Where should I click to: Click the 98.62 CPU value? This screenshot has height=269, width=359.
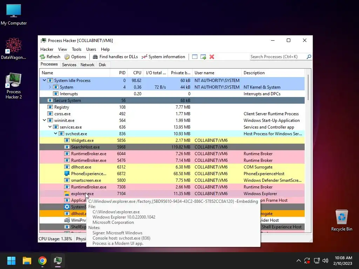tap(136, 80)
